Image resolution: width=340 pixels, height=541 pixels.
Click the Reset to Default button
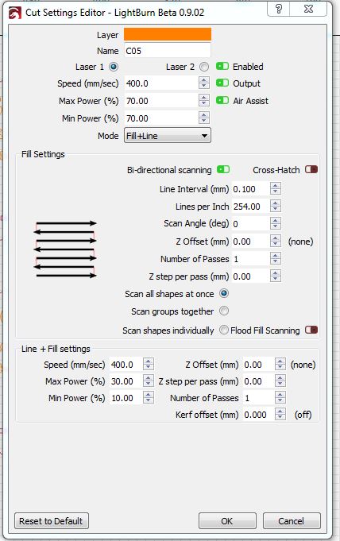click(x=52, y=520)
